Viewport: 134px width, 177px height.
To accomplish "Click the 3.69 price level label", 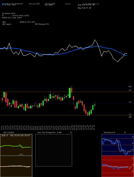I will (130, 102).
